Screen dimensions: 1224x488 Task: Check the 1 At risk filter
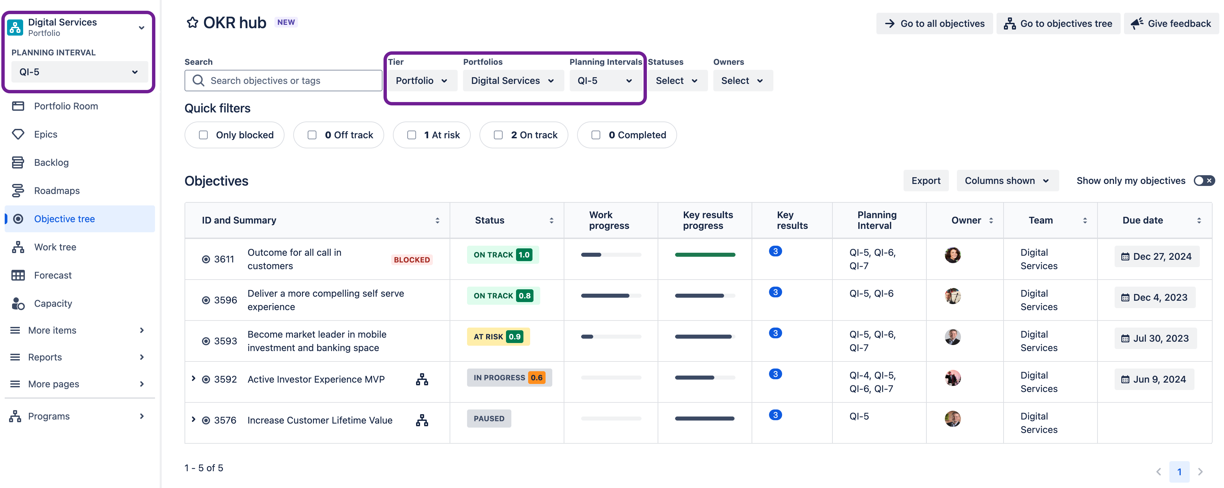(x=412, y=135)
